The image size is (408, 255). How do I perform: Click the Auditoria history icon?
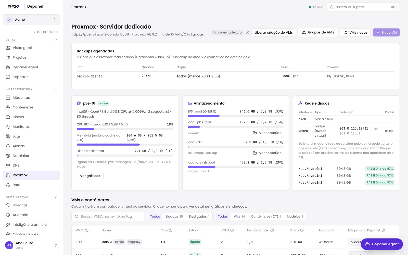click(8, 215)
